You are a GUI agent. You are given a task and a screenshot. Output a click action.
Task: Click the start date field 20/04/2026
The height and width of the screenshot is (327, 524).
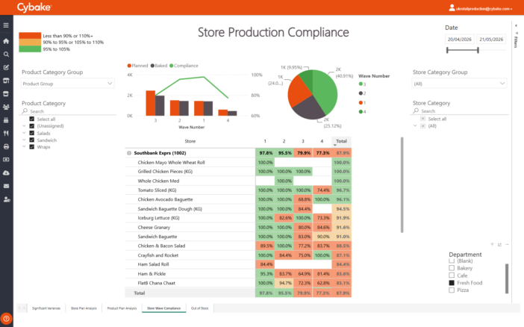tap(460, 40)
